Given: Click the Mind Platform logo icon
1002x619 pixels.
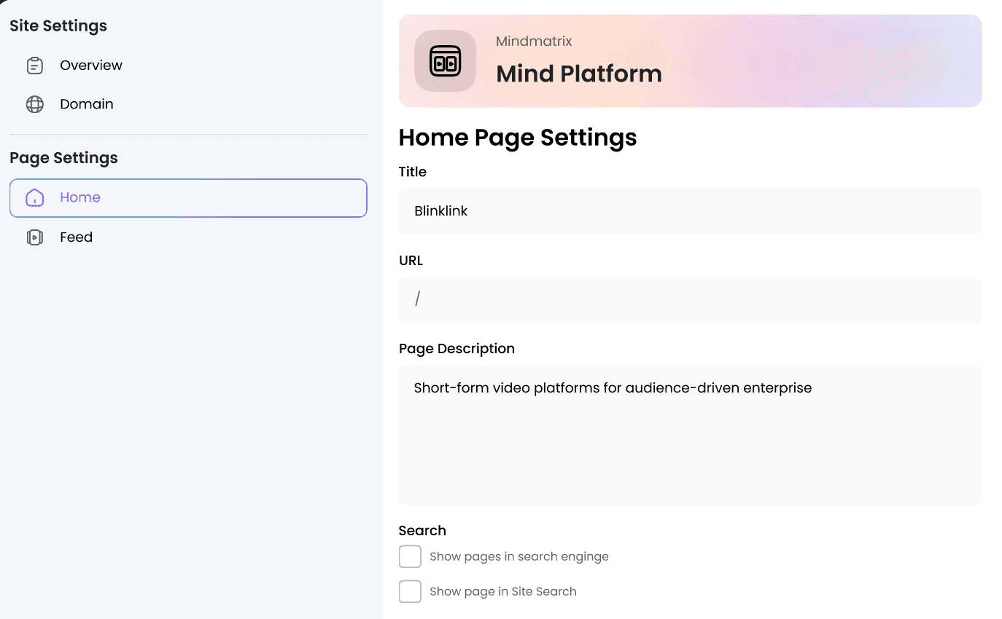Looking at the screenshot, I should click(445, 61).
